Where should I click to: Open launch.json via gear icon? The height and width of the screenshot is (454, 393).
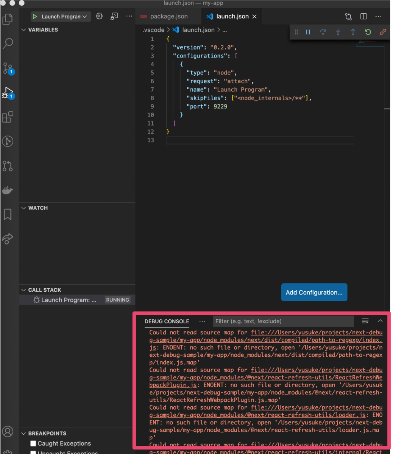pos(99,16)
